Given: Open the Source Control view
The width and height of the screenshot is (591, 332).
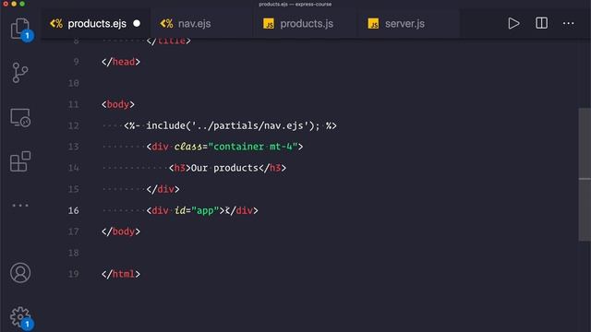Looking at the screenshot, I should (20, 73).
